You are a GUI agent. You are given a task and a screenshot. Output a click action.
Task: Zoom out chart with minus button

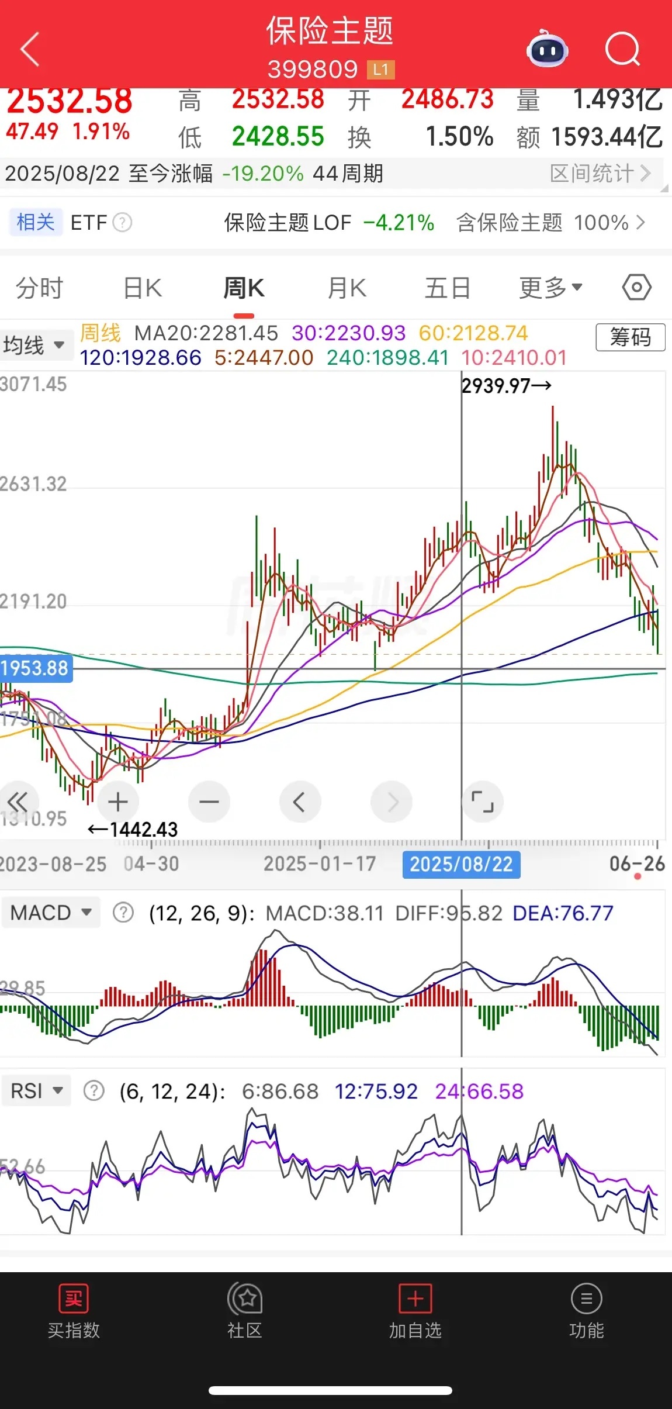[x=209, y=802]
